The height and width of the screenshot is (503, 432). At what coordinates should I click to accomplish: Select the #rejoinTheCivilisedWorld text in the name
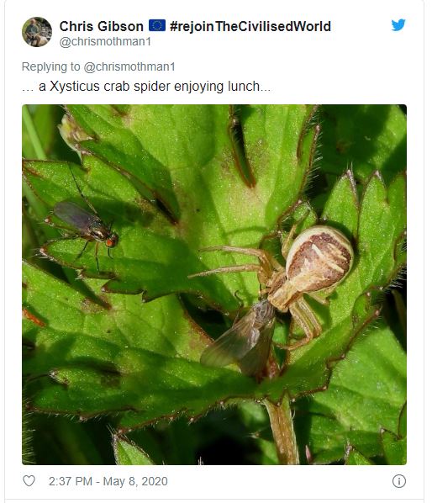[250, 26]
